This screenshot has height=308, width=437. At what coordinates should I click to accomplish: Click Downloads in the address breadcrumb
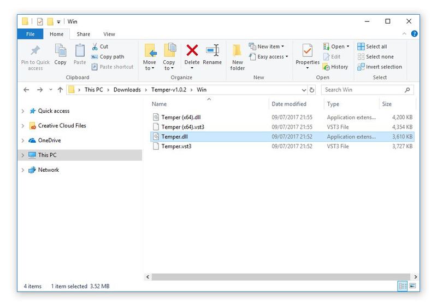127,90
